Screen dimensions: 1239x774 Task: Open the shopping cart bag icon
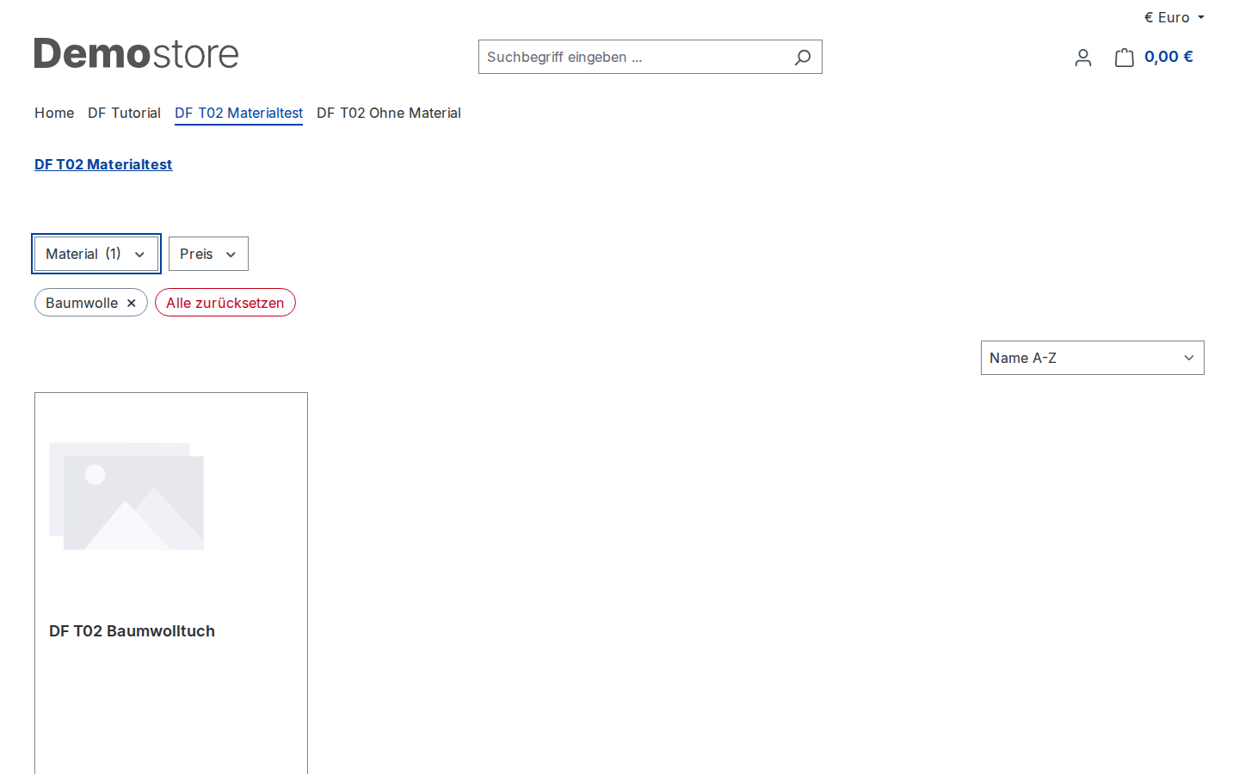click(x=1125, y=58)
